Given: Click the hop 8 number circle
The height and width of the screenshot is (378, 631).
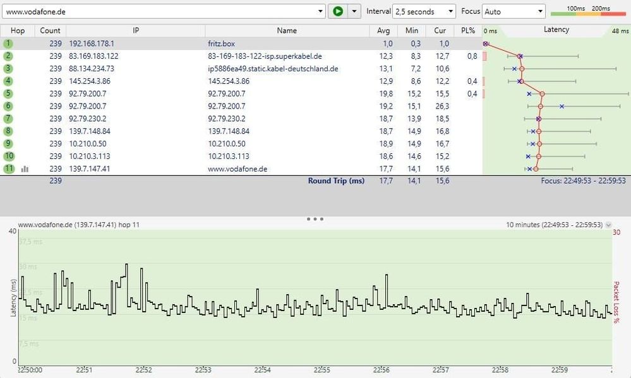Looking at the screenshot, I should pos(8,131).
